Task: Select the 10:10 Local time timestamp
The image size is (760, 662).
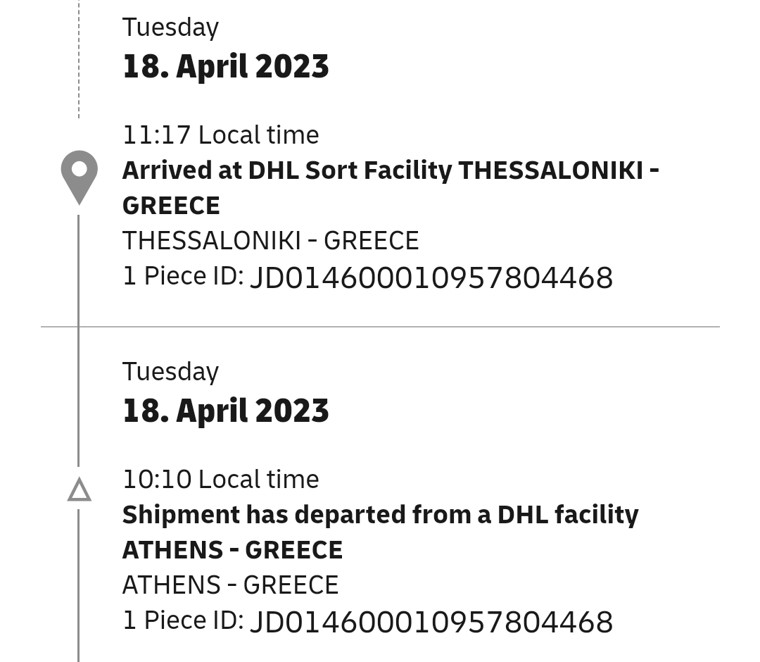Action: pyautogui.click(x=220, y=479)
